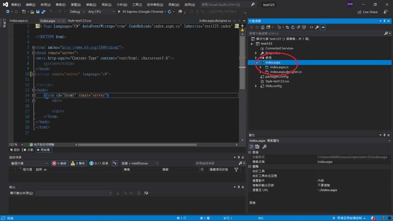Viewport: 393px width, 221px height.
Task: Collapse the test123 project node
Action: pyautogui.click(x=252, y=44)
